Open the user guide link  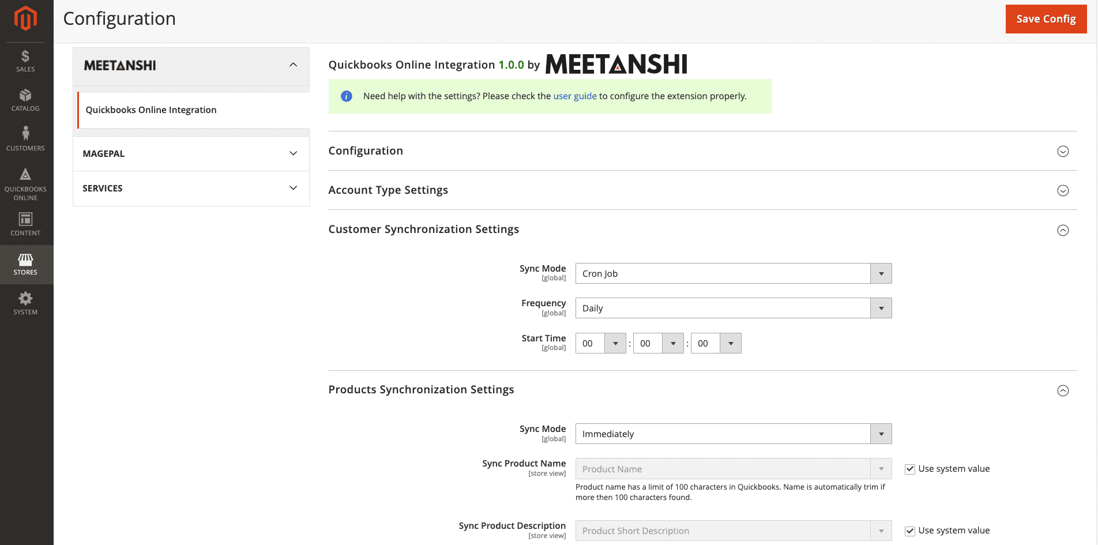[x=574, y=96]
